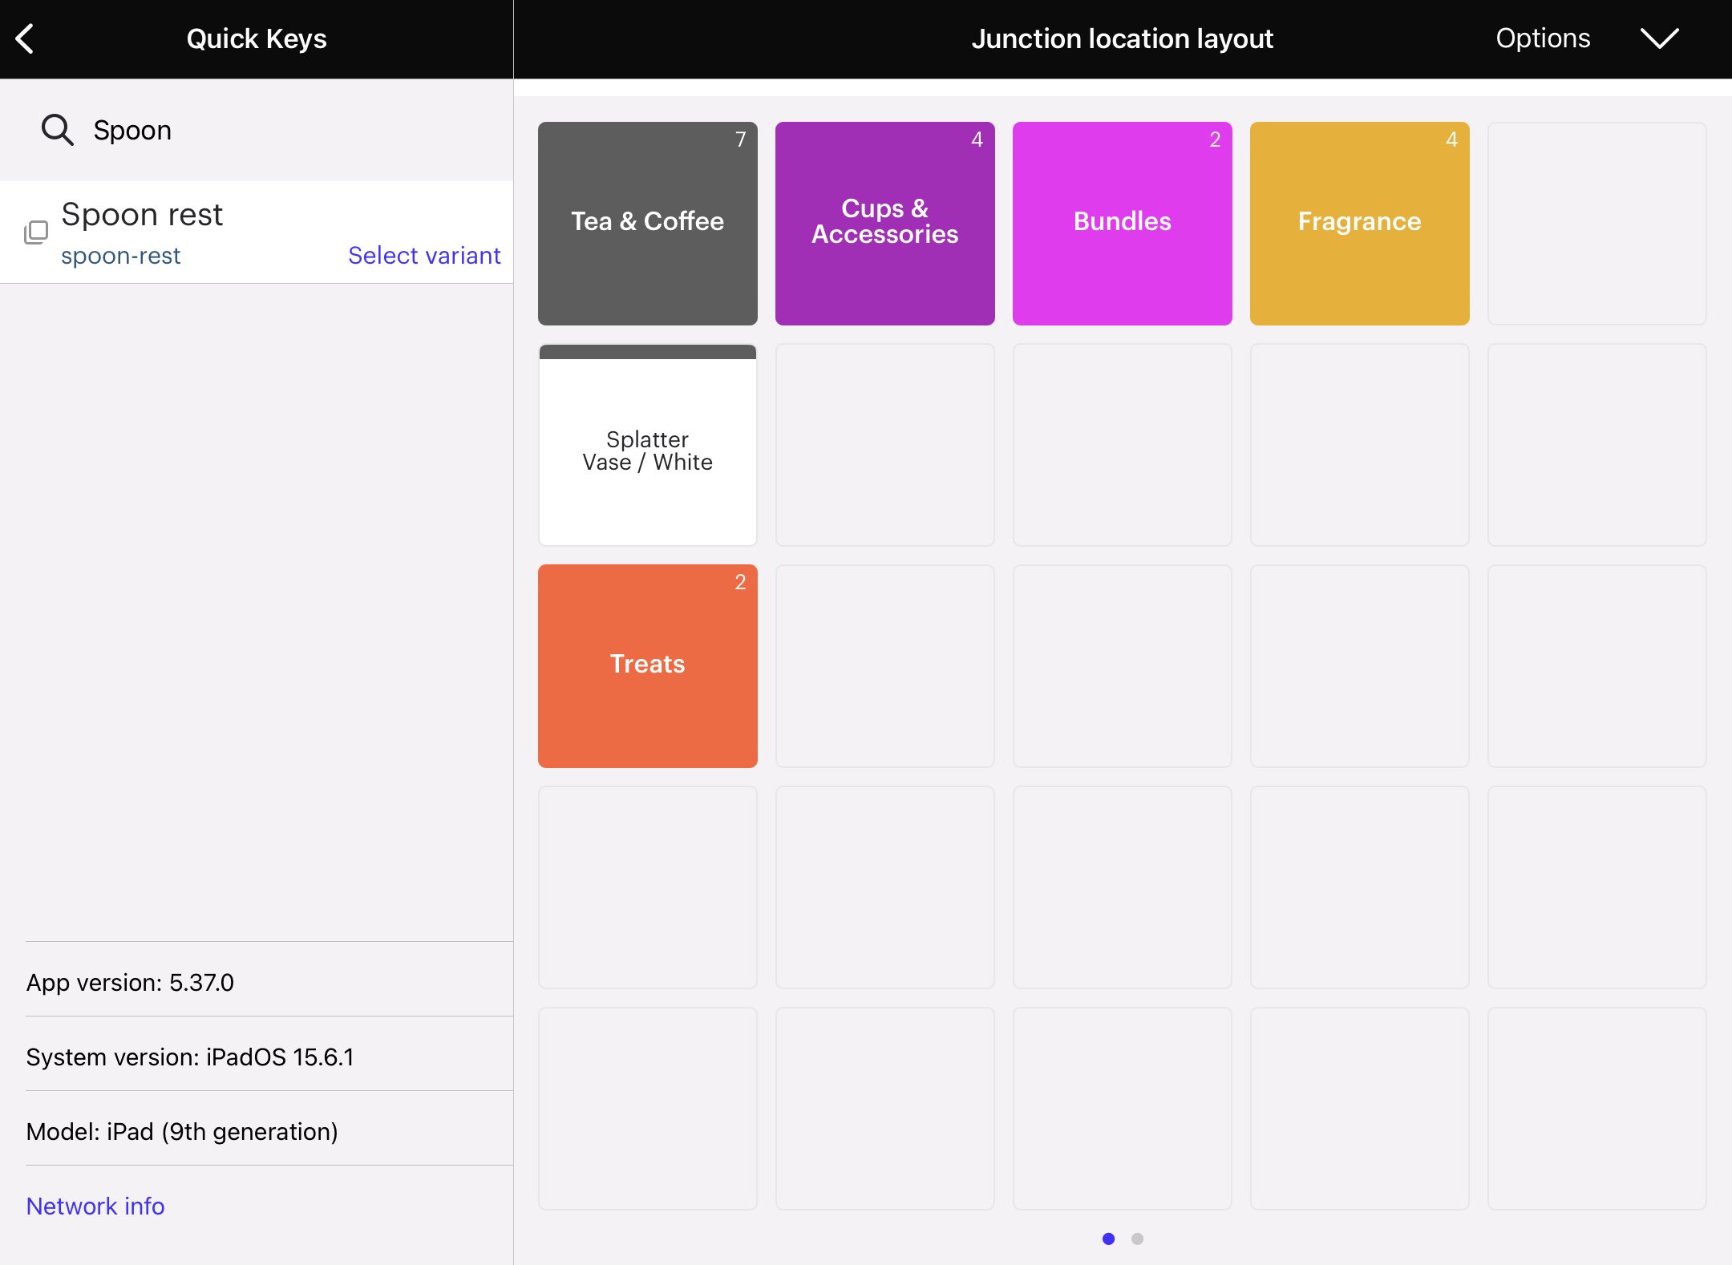Click Select variant link
1732x1265 pixels.
point(423,256)
